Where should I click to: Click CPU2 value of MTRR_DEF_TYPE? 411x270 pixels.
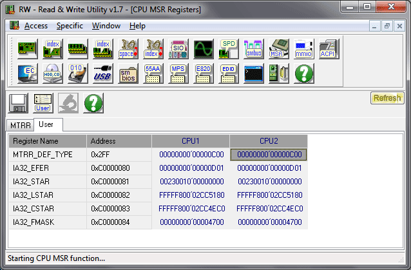(269, 155)
